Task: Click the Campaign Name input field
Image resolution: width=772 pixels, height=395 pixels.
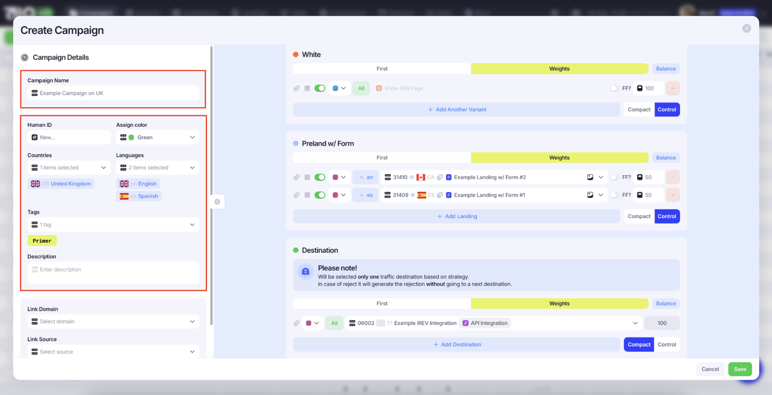Action: click(113, 93)
